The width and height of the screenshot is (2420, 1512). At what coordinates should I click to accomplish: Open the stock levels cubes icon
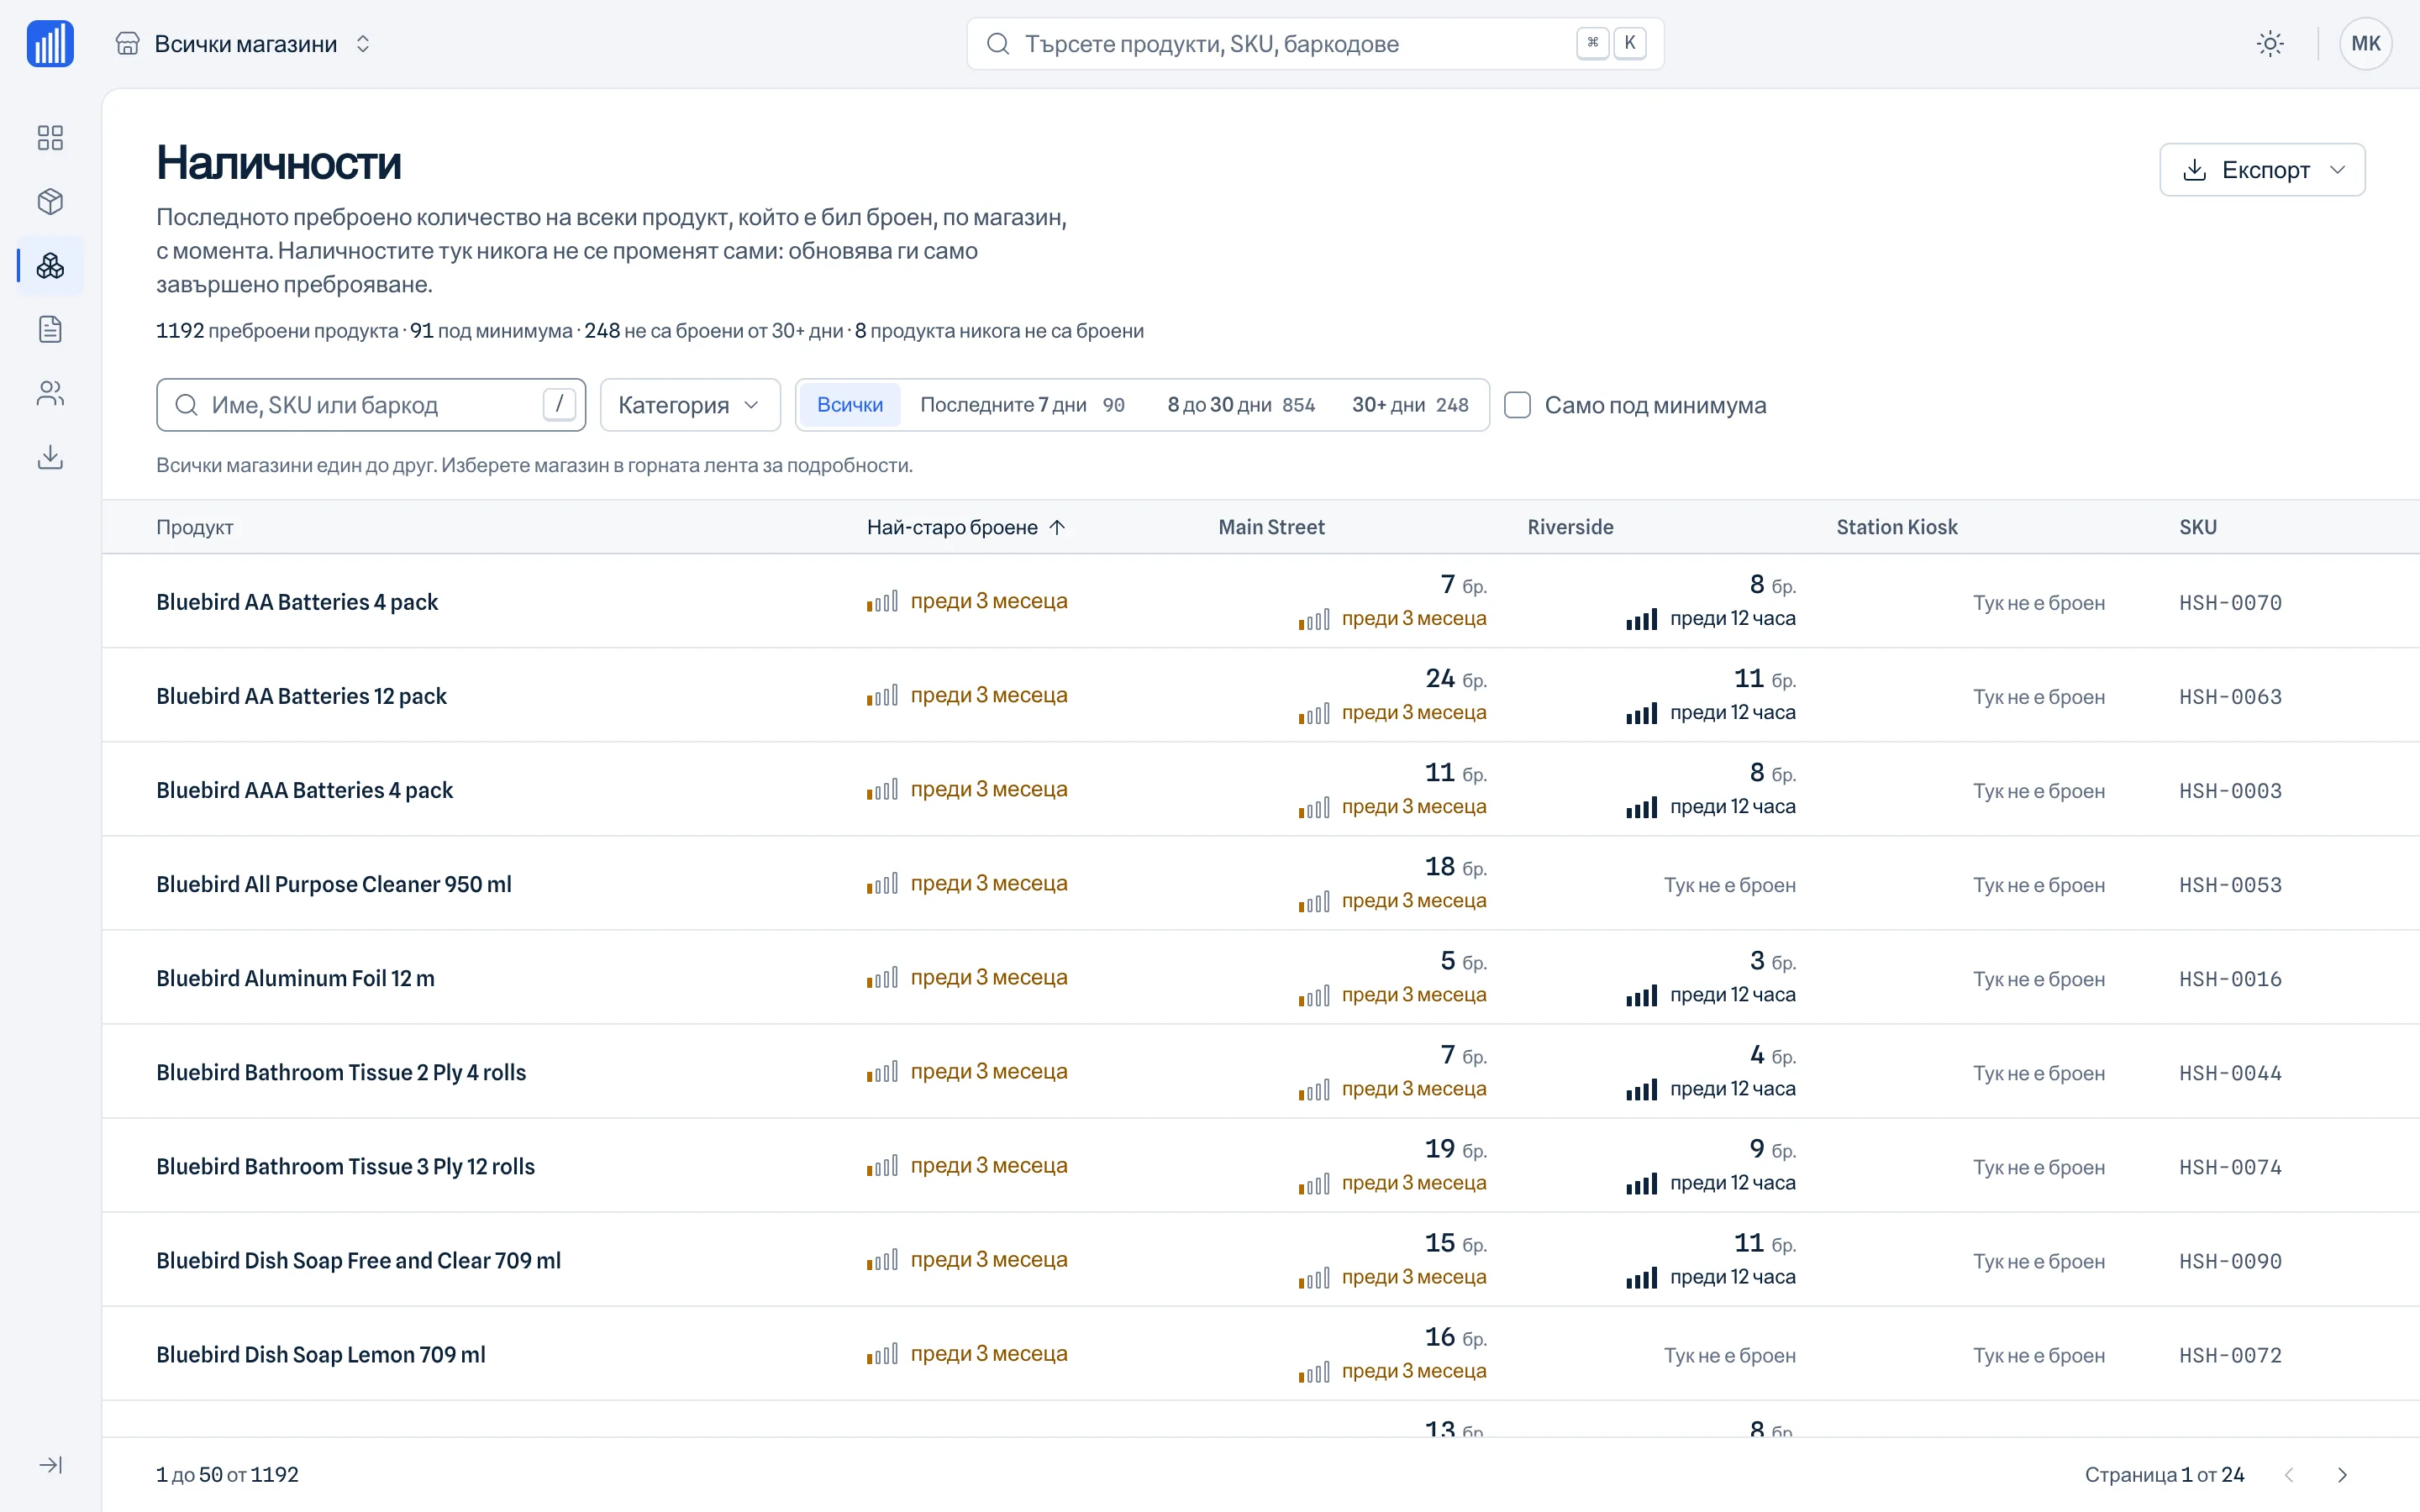tap(50, 265)
